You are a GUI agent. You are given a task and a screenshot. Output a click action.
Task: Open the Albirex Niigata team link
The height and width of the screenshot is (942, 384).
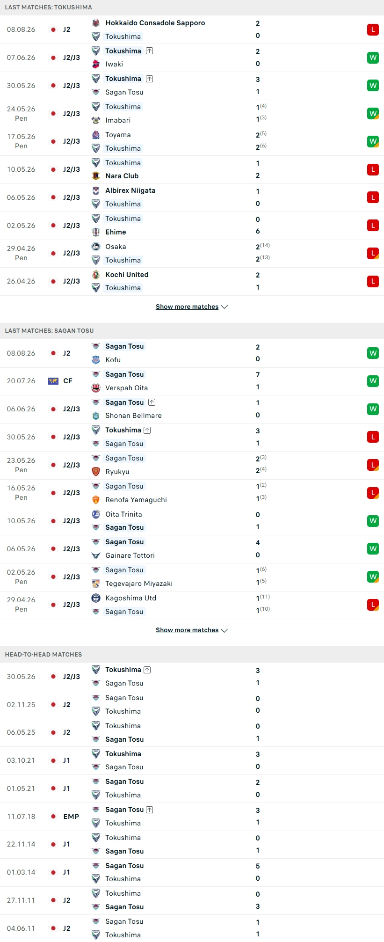click(130, 190)
